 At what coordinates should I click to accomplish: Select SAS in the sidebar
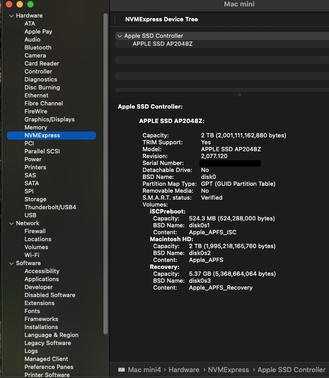[x=30, y=175]
